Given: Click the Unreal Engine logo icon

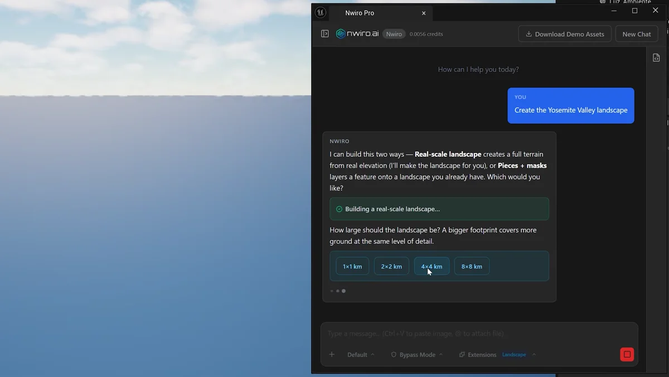Looking at the screenshot, I should coord(321,12).
